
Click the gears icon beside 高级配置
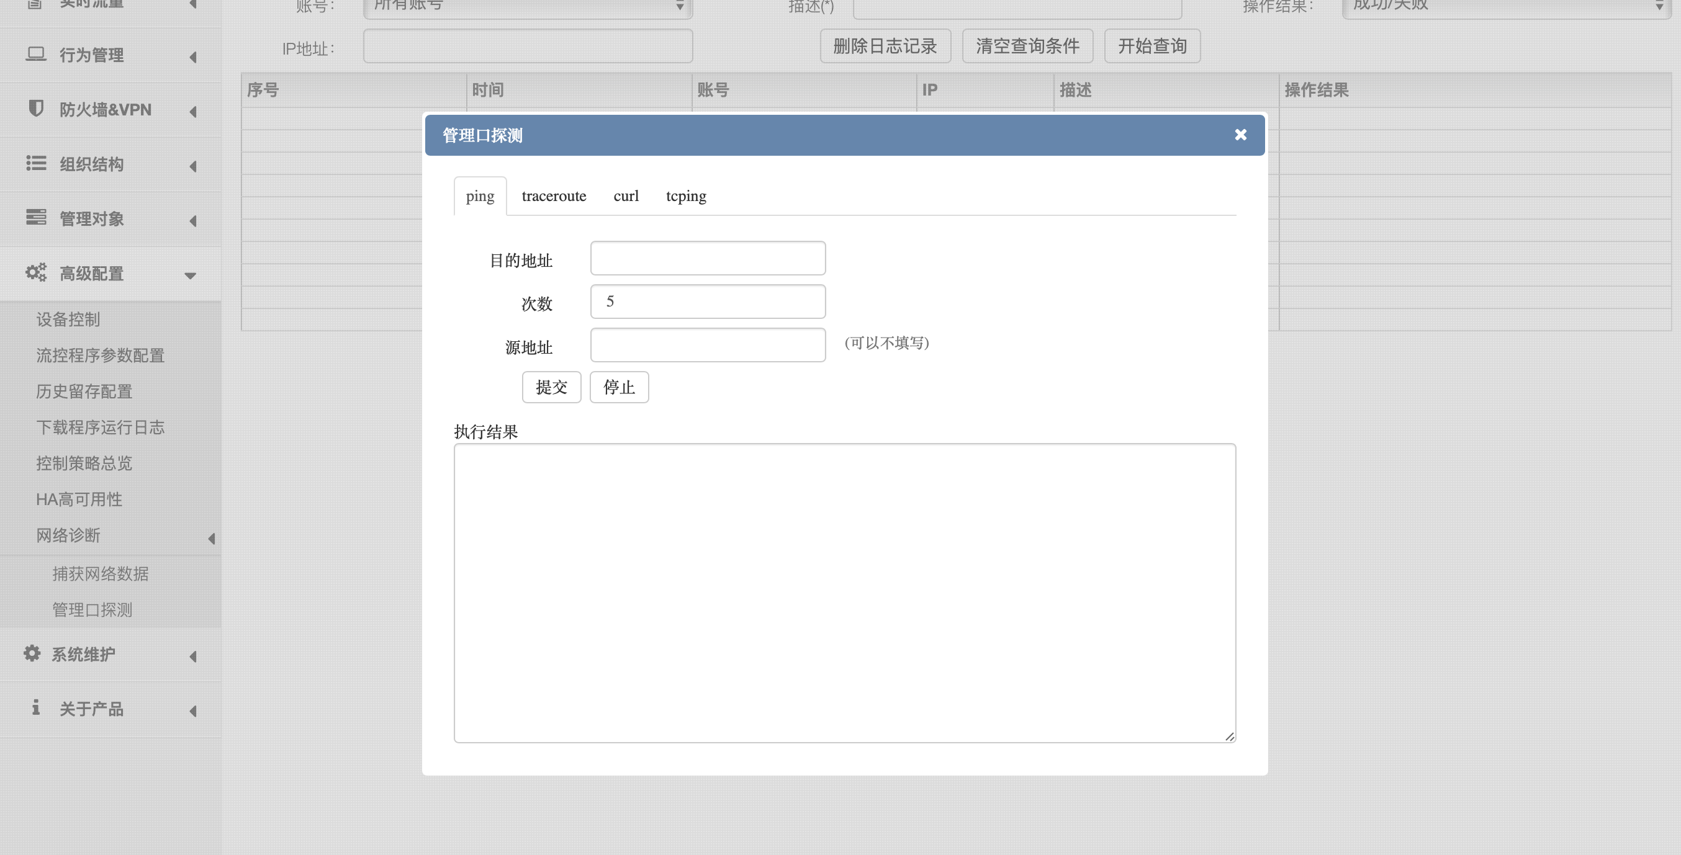[x=36, y=272]
